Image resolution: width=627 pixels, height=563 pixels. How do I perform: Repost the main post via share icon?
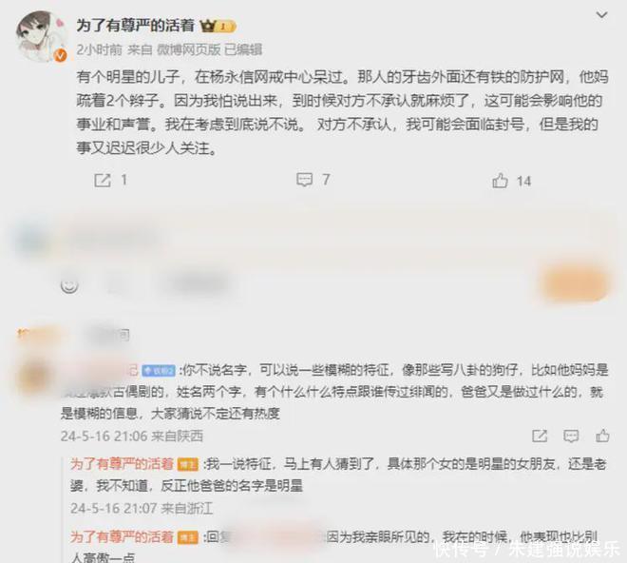[x=103, y=180]
